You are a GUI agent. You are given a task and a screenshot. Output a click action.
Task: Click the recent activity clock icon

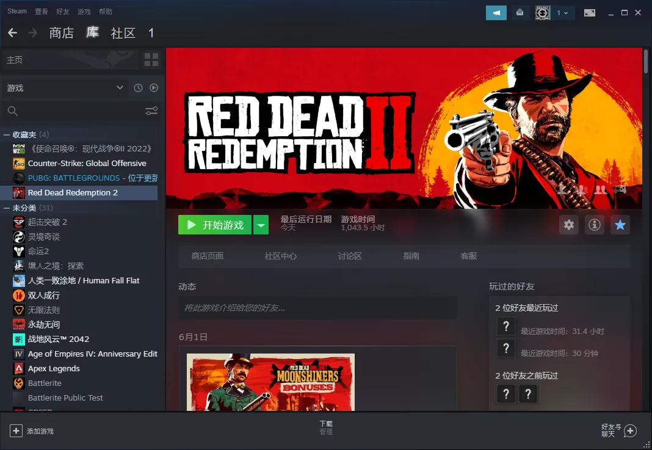[x=138, y=88]
